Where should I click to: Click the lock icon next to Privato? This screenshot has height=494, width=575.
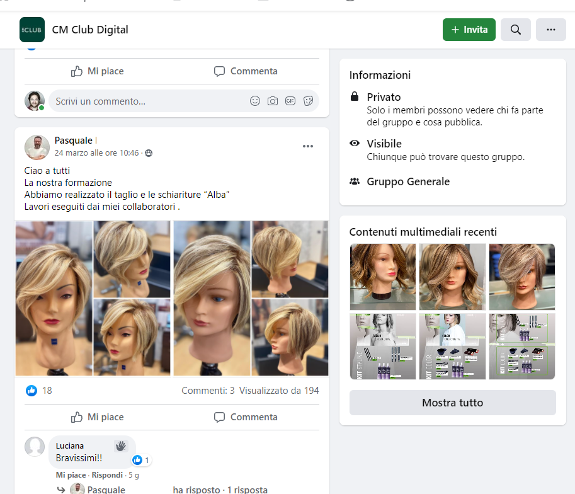pyautogui.click(x=354, y=96)
